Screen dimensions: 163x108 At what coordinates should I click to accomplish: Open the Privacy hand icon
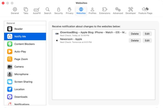(70, 9)
